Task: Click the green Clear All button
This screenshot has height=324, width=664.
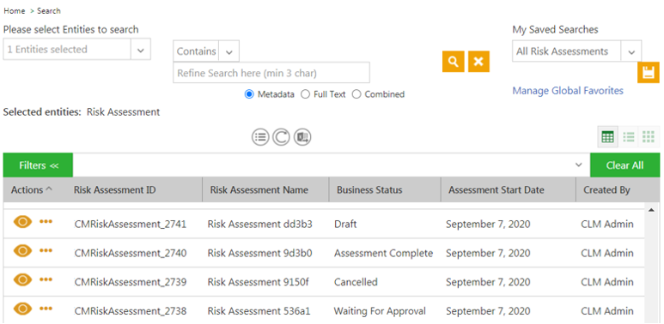Action: tap(624, 165)
